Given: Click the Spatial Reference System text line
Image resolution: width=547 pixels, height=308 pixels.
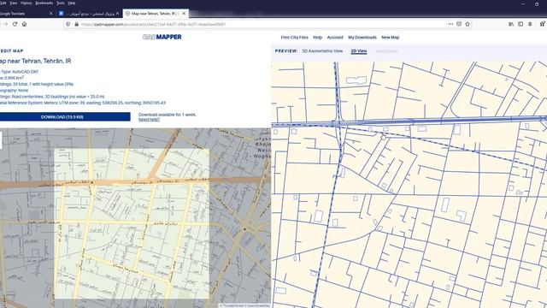Looking at the screenshot, I should [83, 103].
